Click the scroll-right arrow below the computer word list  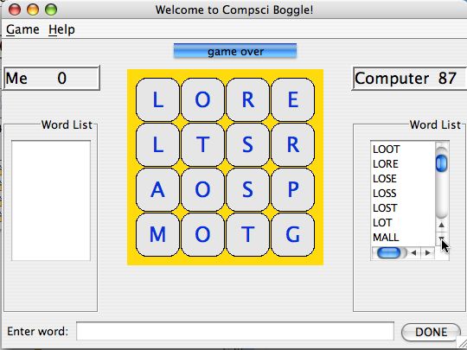(x=428, y=253)
